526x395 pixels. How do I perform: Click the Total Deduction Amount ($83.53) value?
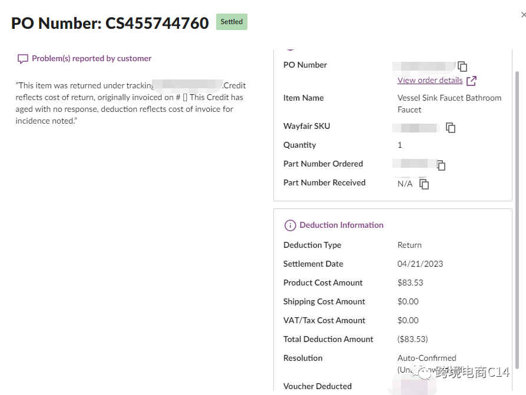point(412,340)
